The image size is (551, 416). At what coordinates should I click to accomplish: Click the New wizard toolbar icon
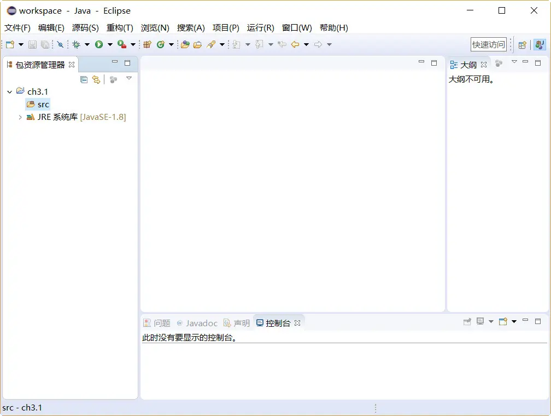coord(10,44)
